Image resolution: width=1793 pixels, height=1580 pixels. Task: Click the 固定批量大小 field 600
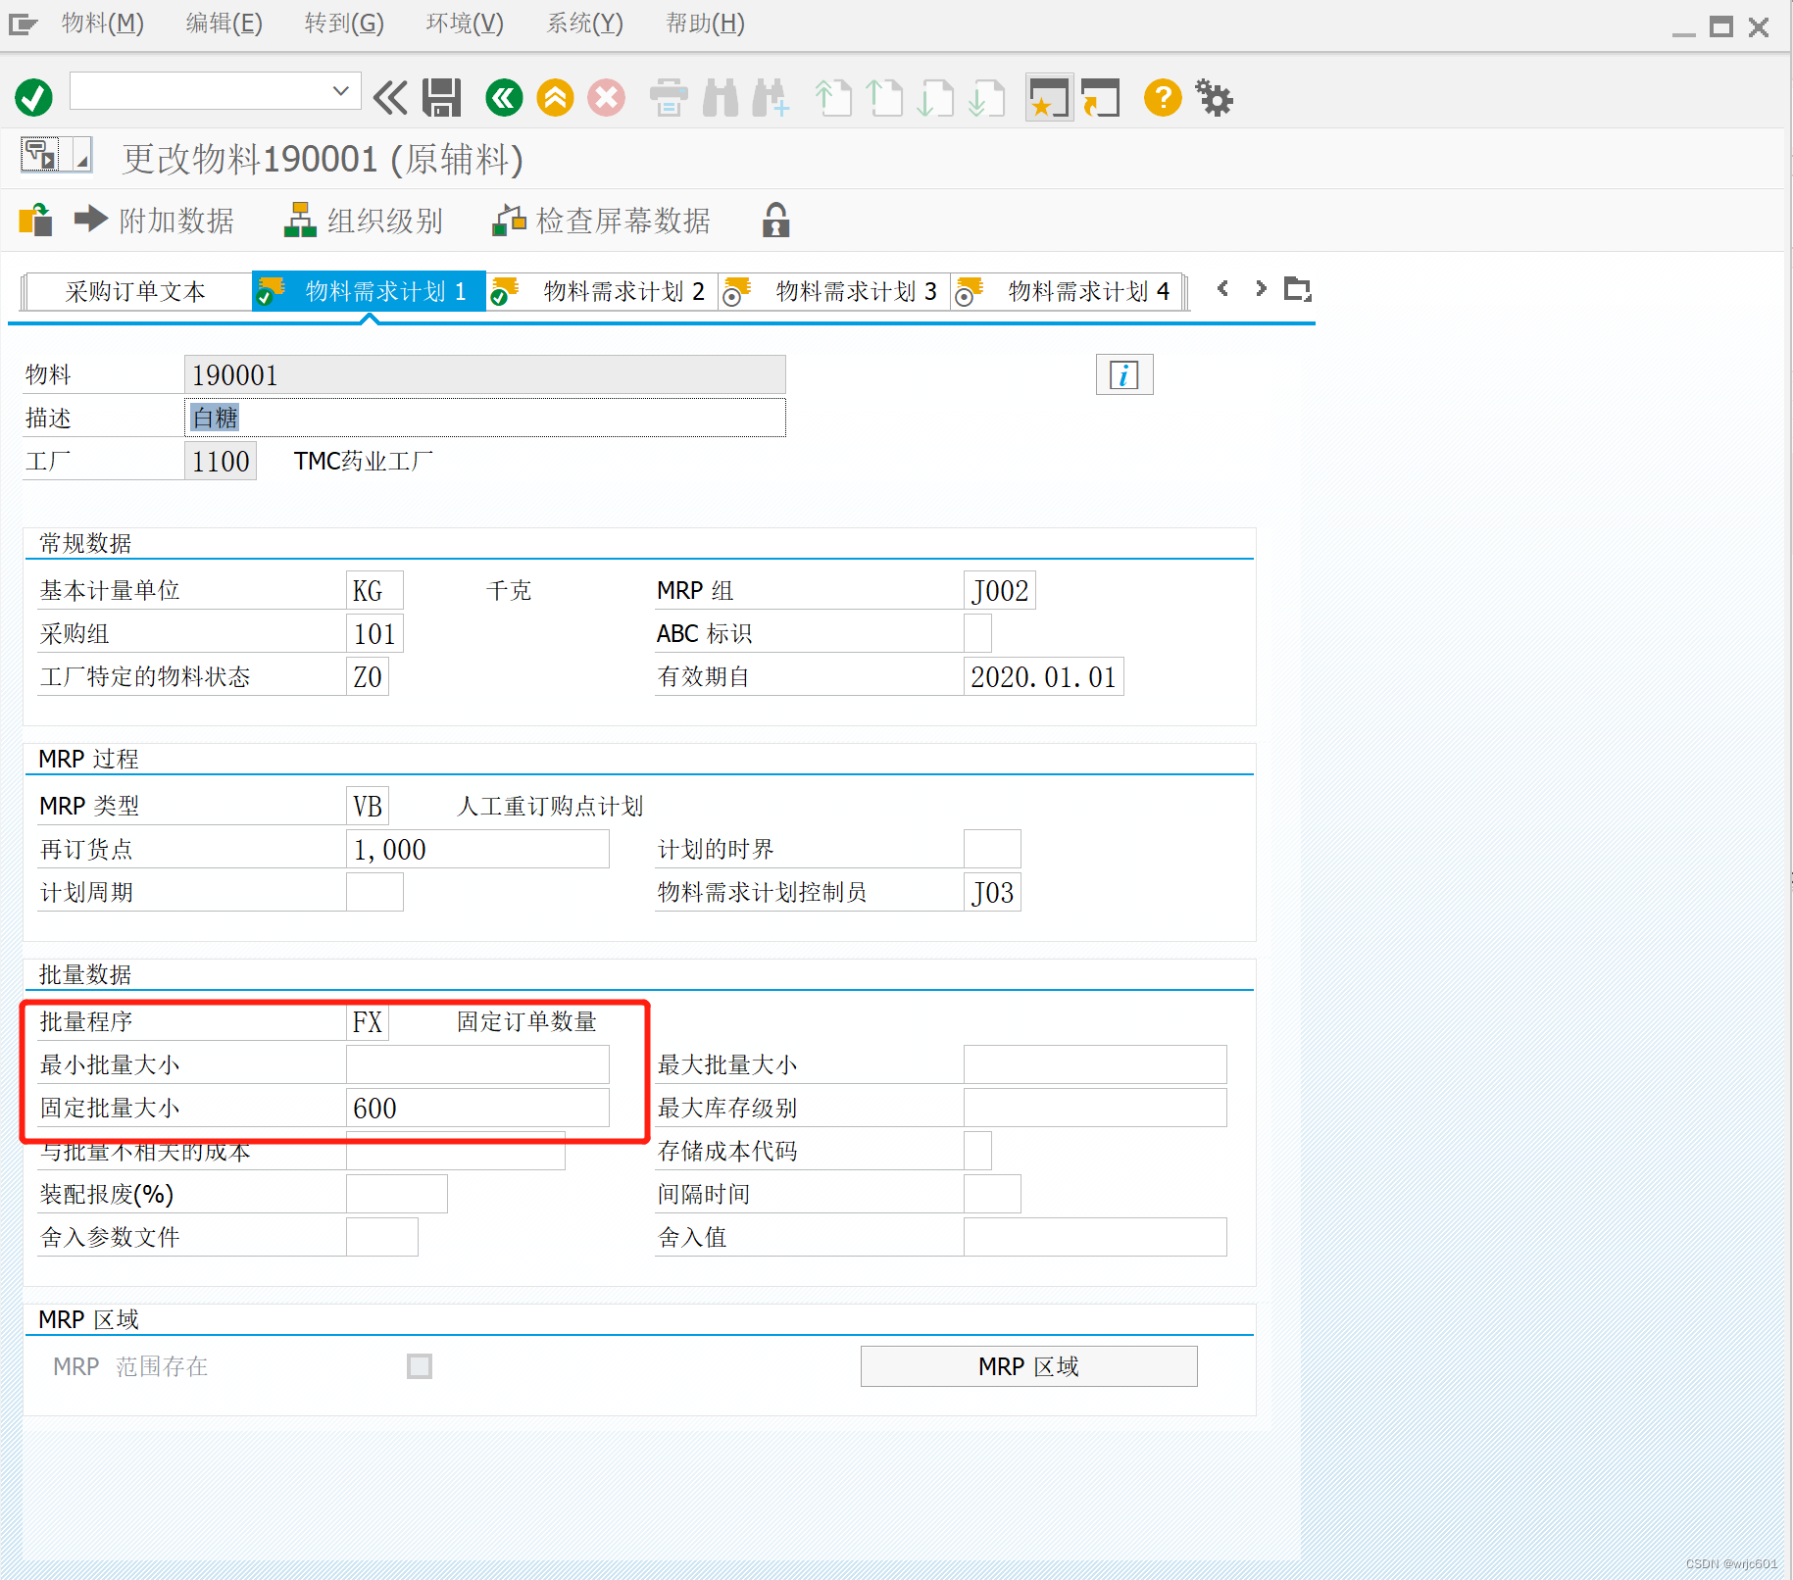tap(477, 1108)
